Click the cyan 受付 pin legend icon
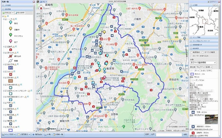Viewport: 222px width, 138px height. point(10,22)
